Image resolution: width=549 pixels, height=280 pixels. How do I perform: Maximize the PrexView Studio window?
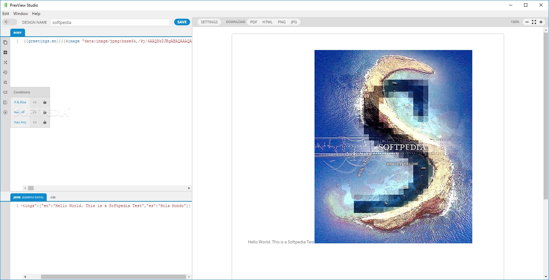[x=526, y=5]
